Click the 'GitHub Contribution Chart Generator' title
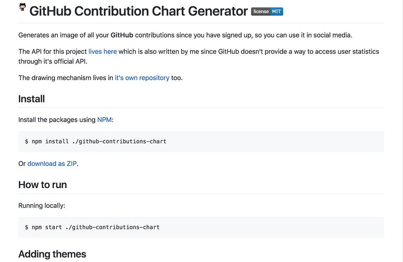 tap(139, 11)
